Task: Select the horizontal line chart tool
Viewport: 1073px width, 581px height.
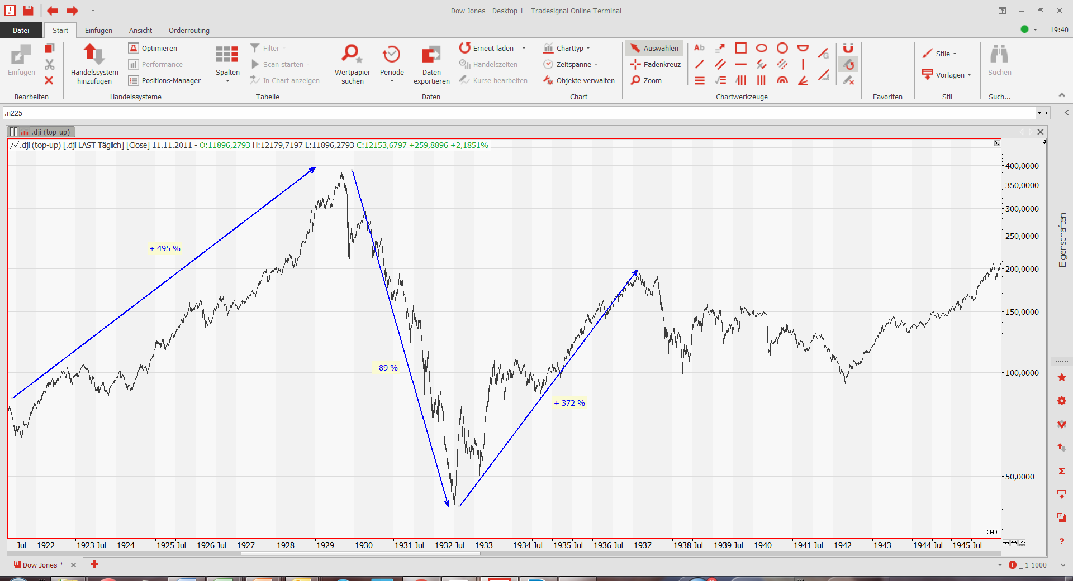Action: 740,64
